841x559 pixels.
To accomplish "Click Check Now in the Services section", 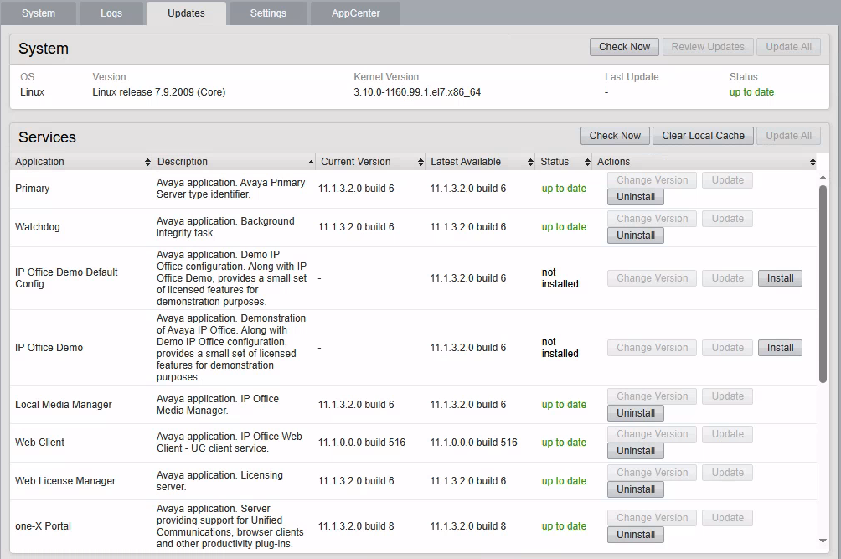I will [x=615, y=135].
